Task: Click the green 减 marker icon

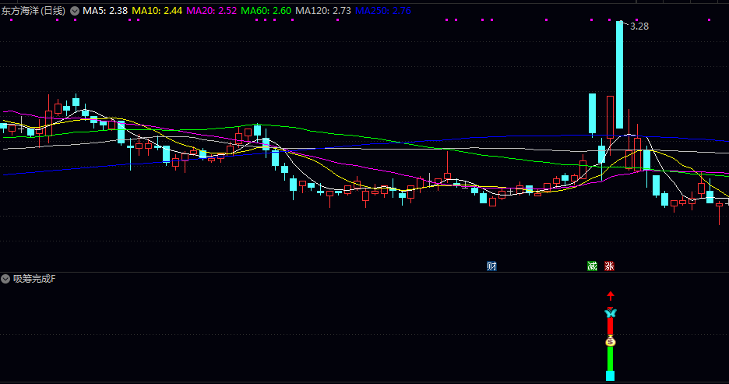Action: click(592, 266)
